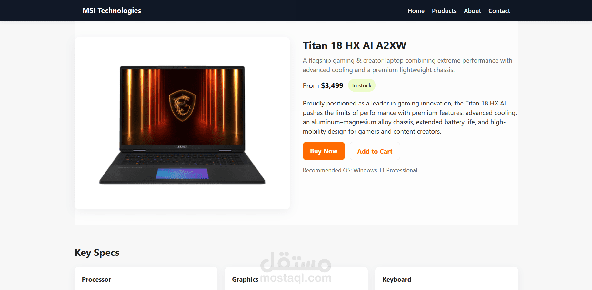Add the laptop to cart
Screen dimensions: 592x290
375,151
